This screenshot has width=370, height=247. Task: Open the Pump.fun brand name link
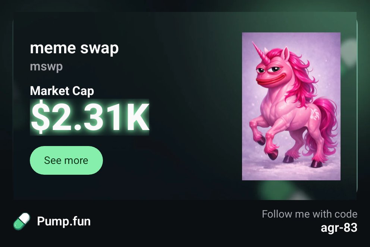point(64,221)
